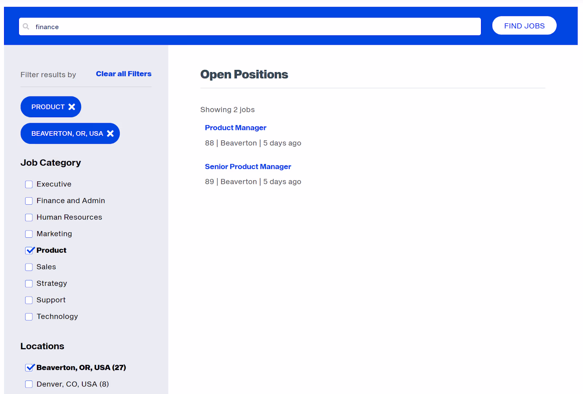Enable the Support category checkbox
Viewport: 583px width, 394px height.
pyautogui.click(x=29, y=300)
